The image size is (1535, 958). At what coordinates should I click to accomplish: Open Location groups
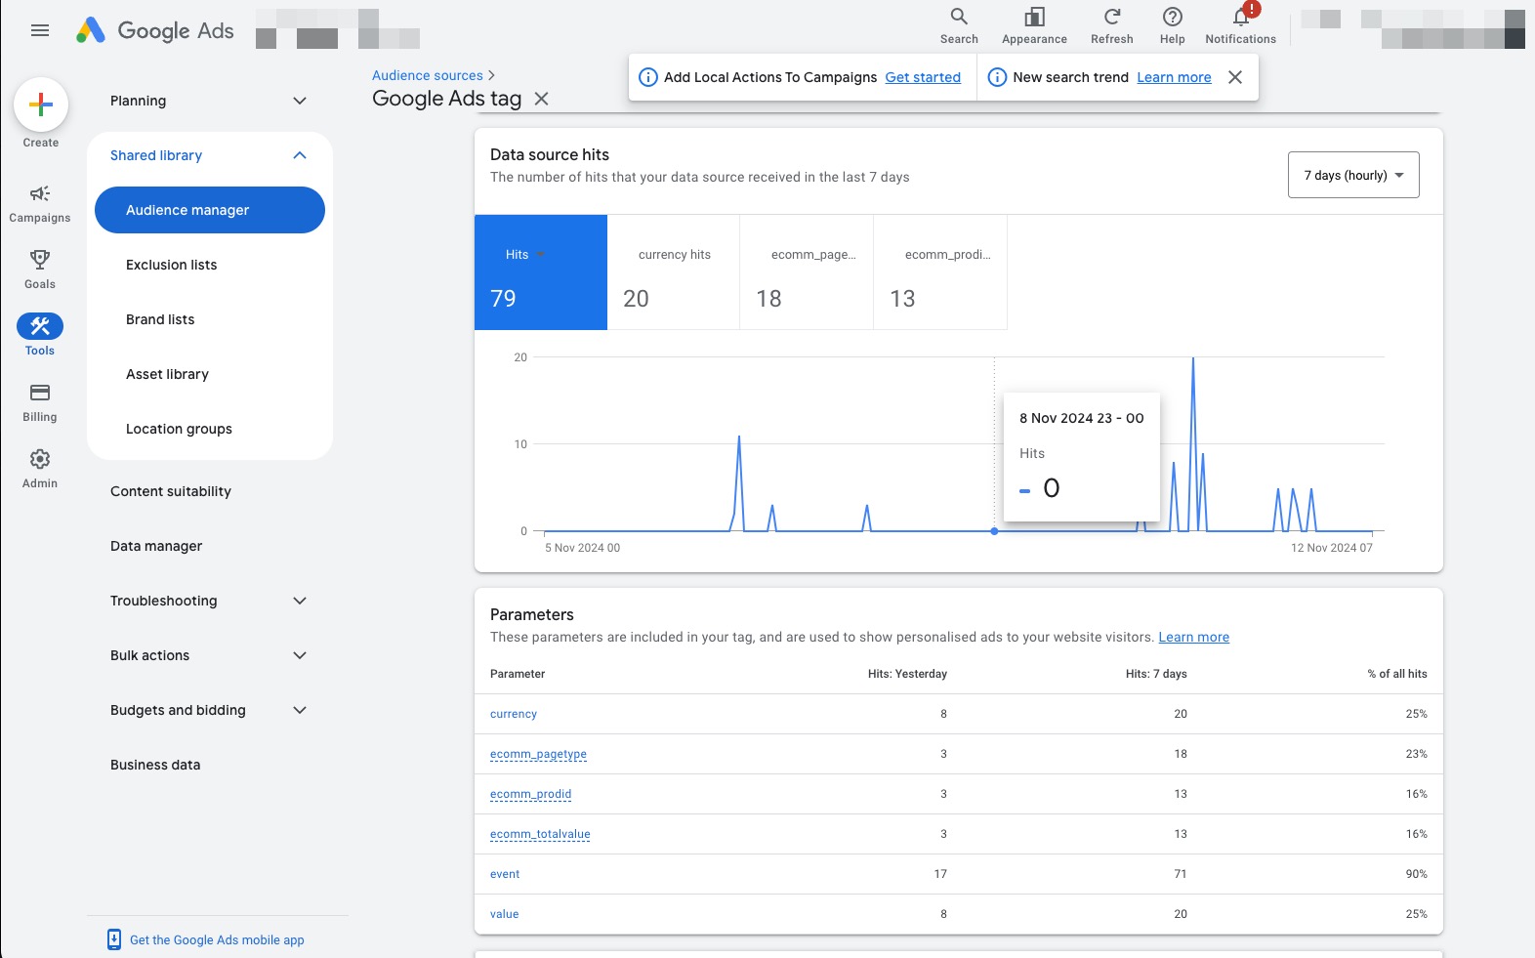point(179,429)
